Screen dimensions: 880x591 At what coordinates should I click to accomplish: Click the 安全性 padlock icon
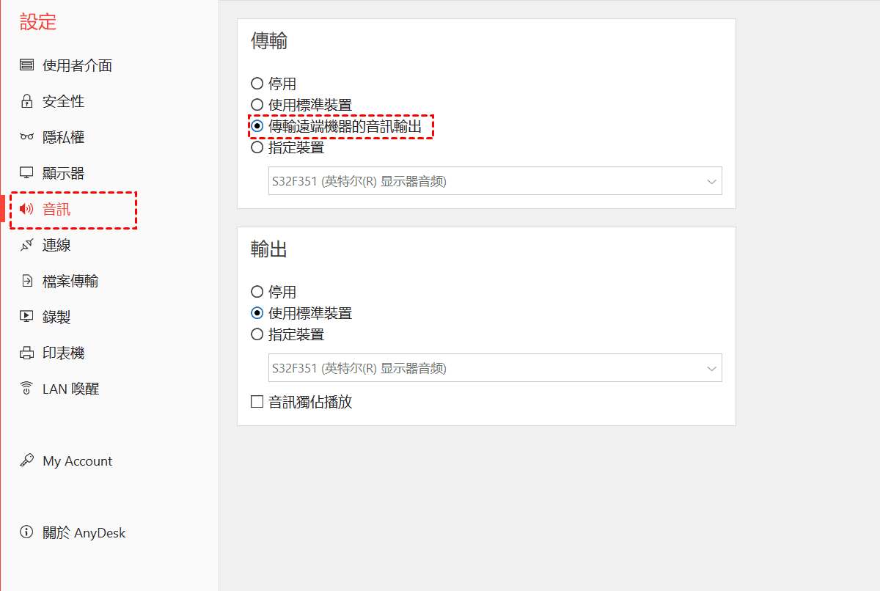point(27,101)
